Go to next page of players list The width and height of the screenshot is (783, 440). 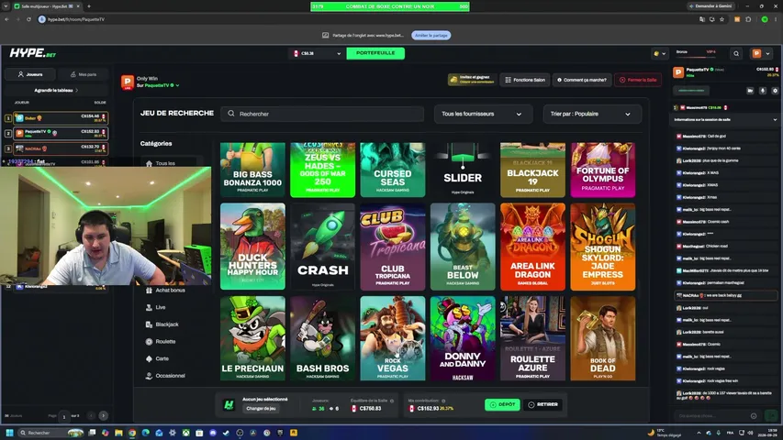click(103, 415)
